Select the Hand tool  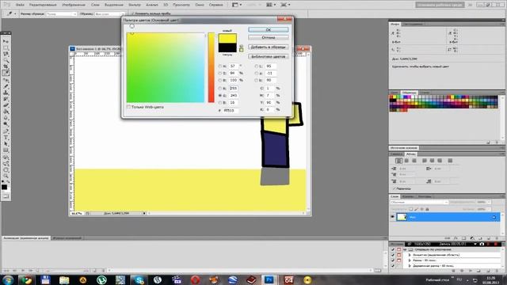[x=6, y=169]
